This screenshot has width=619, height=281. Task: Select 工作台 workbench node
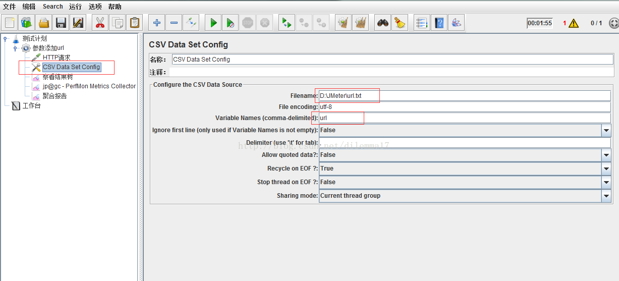tap(31, 105)
